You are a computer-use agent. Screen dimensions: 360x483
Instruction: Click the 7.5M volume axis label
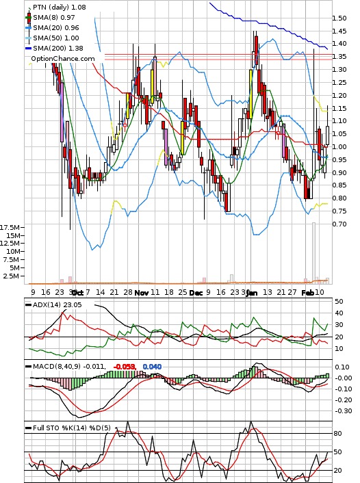12,260
